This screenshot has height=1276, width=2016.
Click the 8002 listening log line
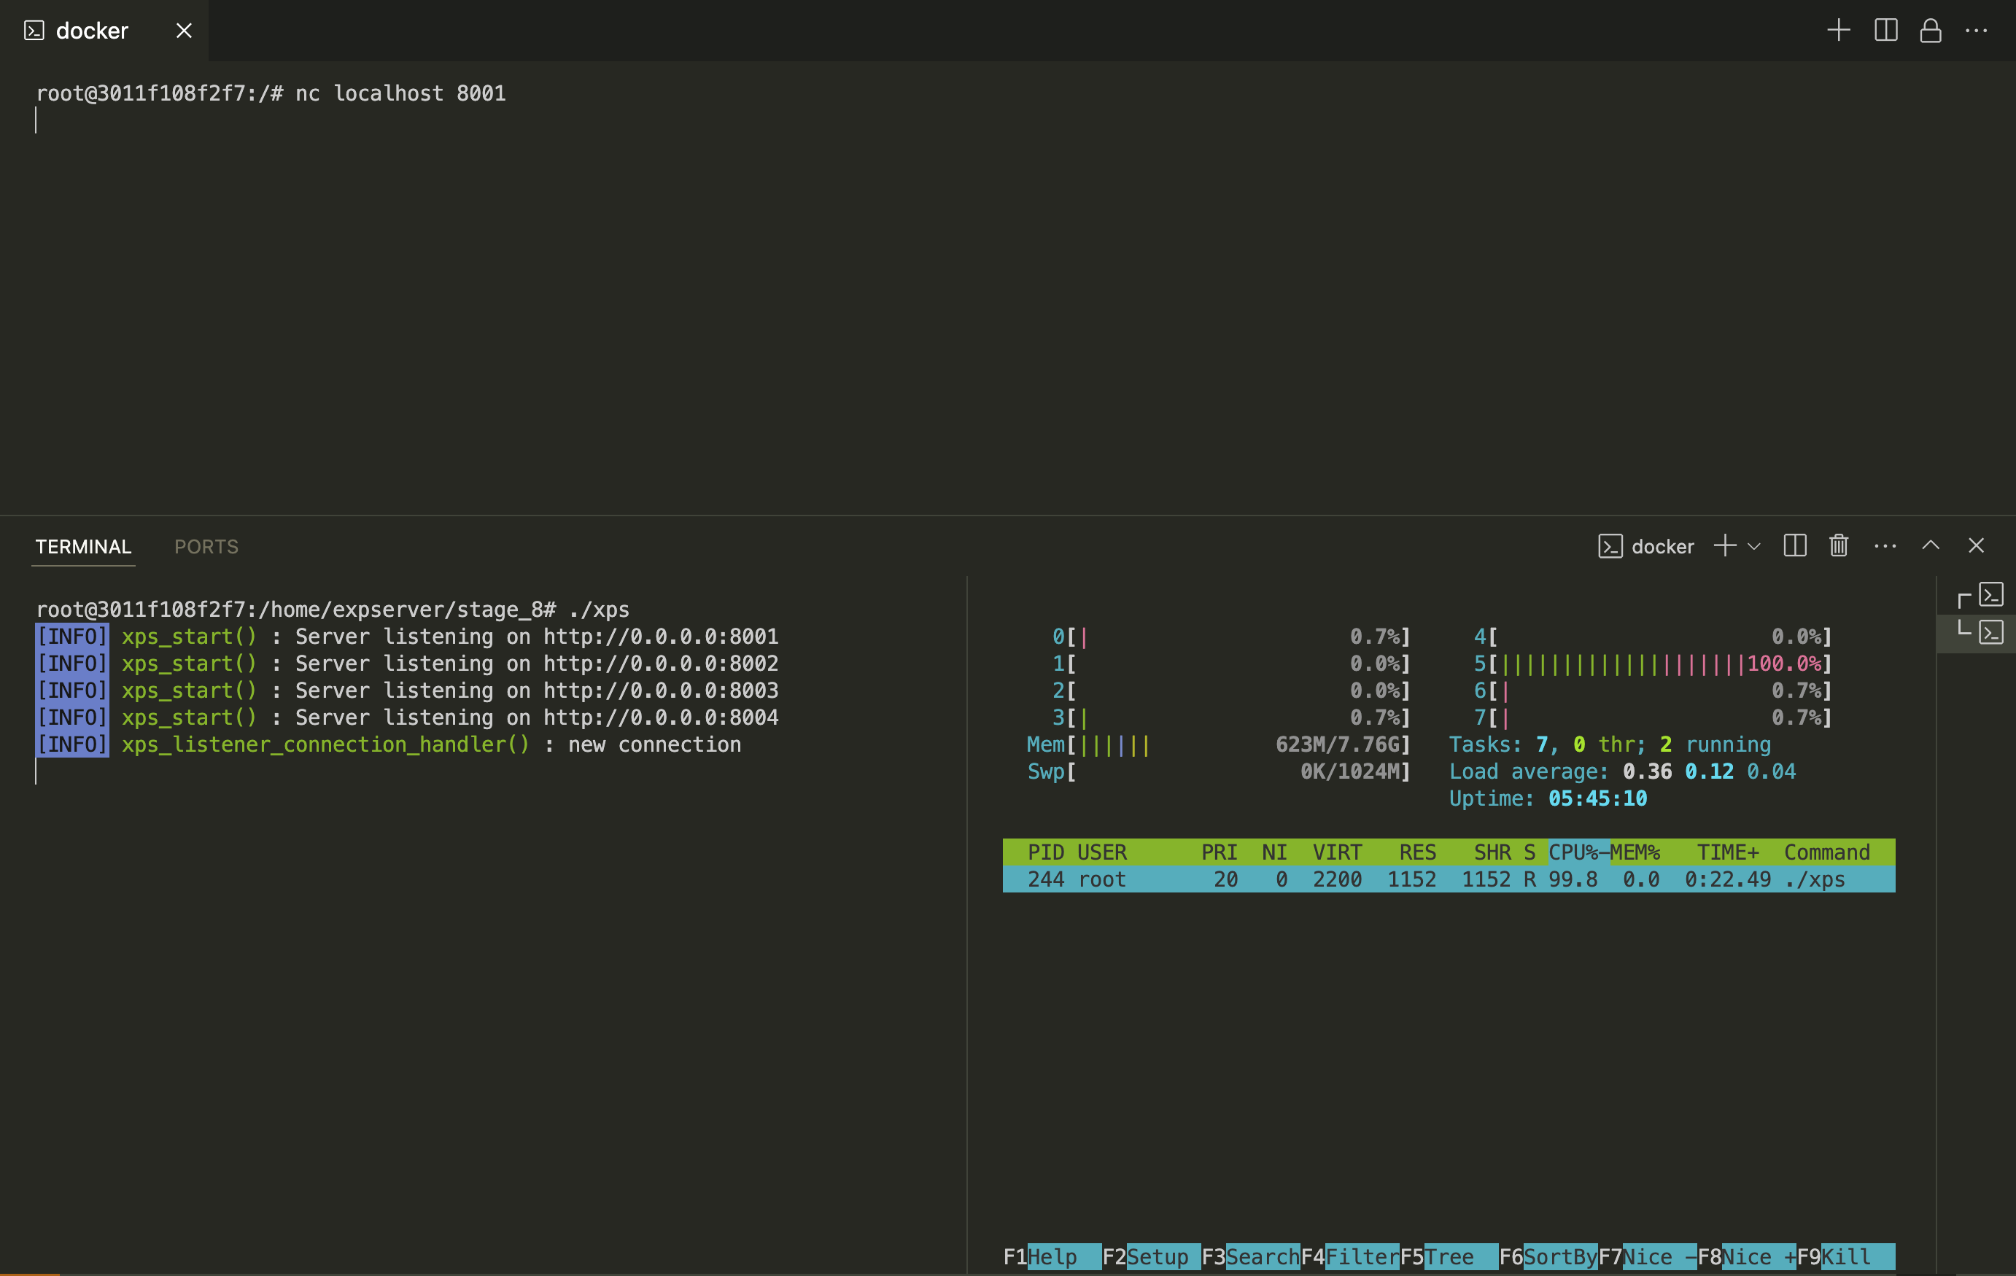click(407, 664)
